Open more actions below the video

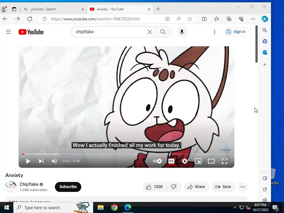coord(242,187)
